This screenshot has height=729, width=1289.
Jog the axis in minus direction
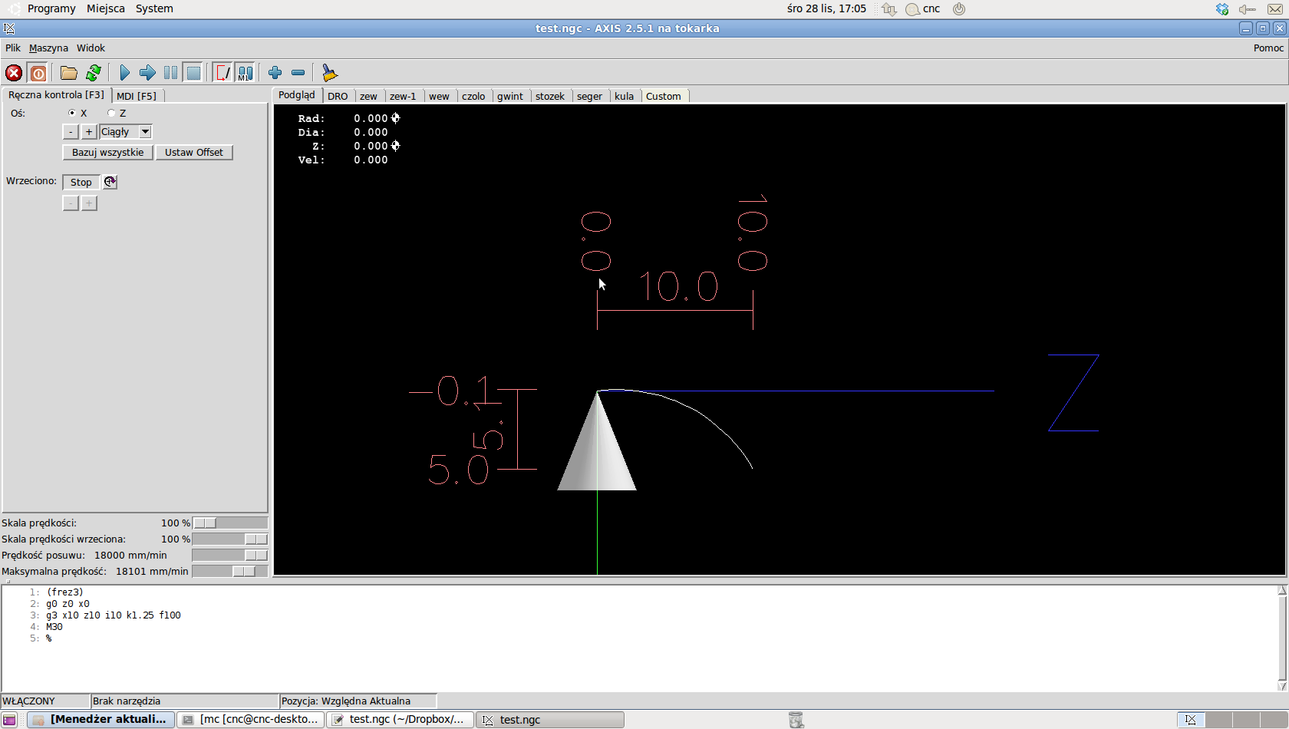(x=71, y=132)
